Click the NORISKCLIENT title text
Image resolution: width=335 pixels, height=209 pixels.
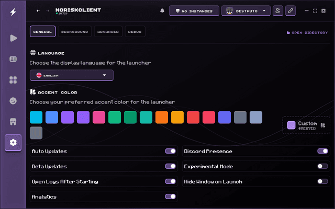[78, 10]
